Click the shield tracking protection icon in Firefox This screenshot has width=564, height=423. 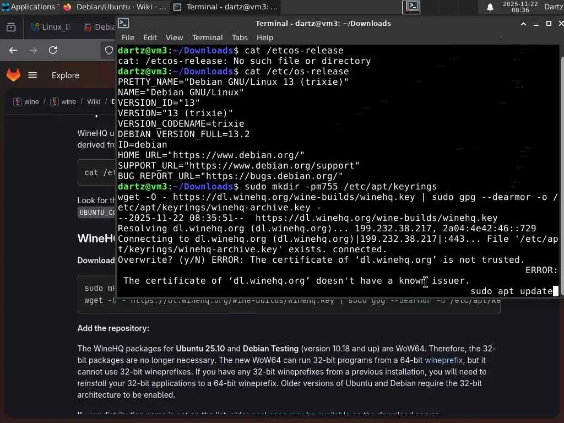[x=109, y=50]
